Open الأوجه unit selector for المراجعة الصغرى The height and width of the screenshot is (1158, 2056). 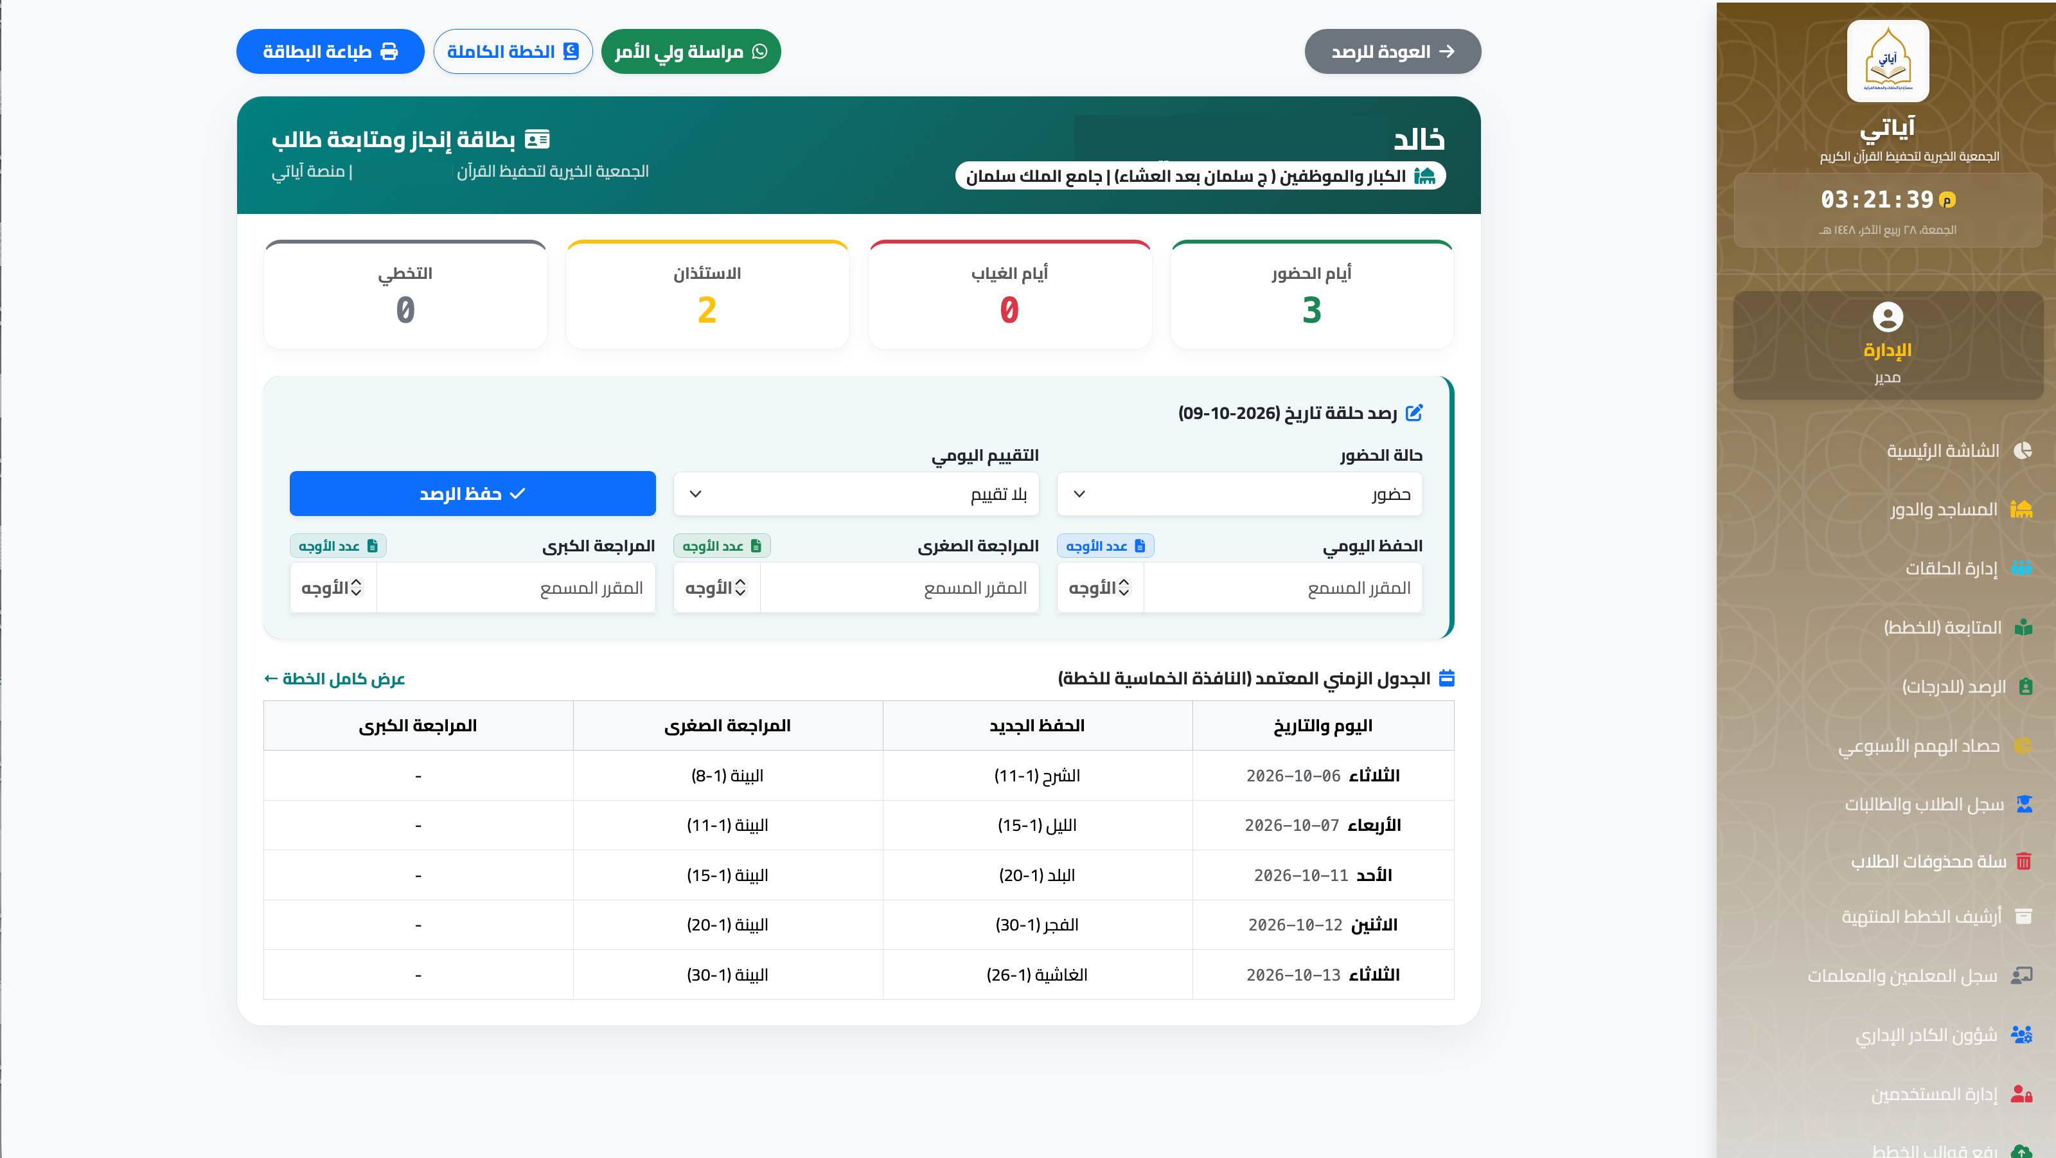point(716,588)
